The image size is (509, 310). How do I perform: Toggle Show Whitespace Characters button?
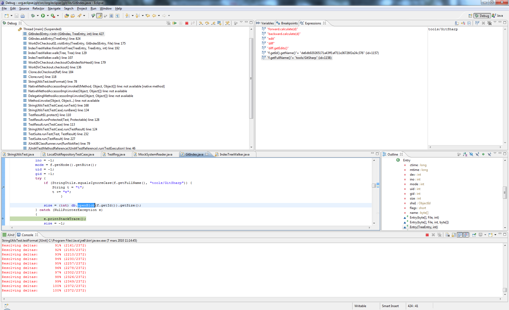[x=117, y=16]
